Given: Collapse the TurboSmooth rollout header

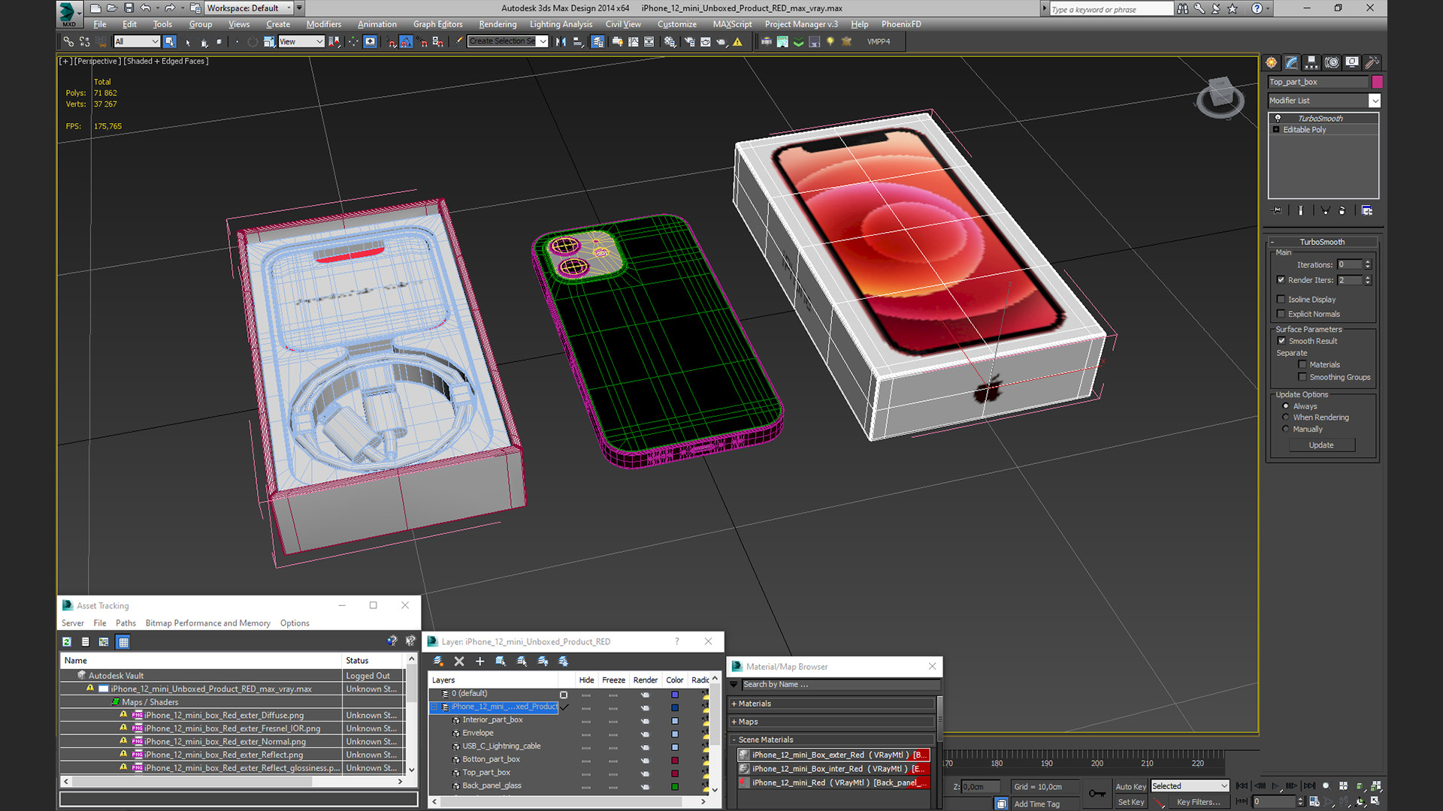Looking at the screenshot, I should (x=1323, y=242).
